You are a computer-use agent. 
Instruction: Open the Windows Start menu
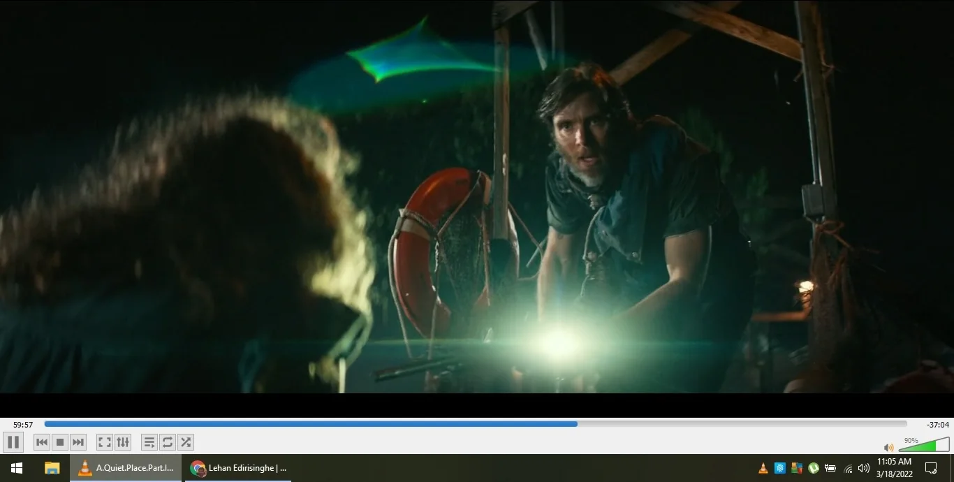tap(17, 468)
